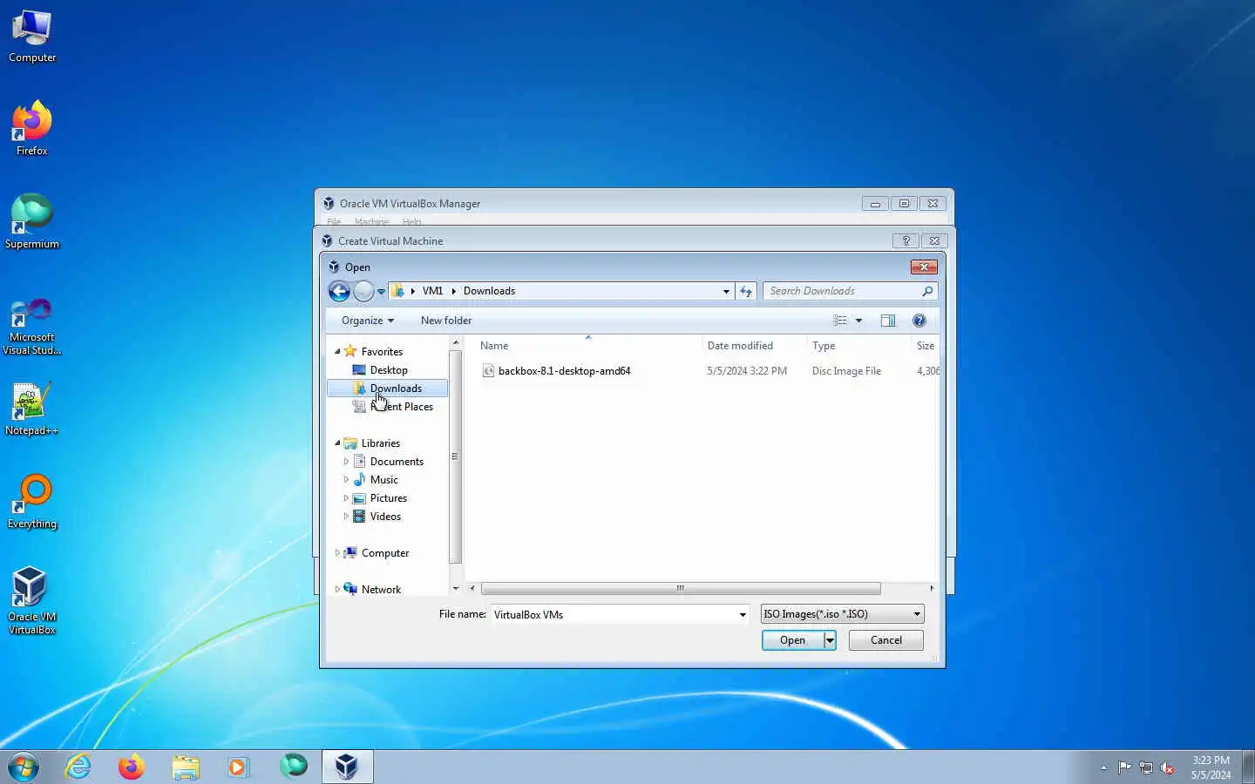1255x784 pixels.
Task: Click the File name text field
Action: [614, 614]
